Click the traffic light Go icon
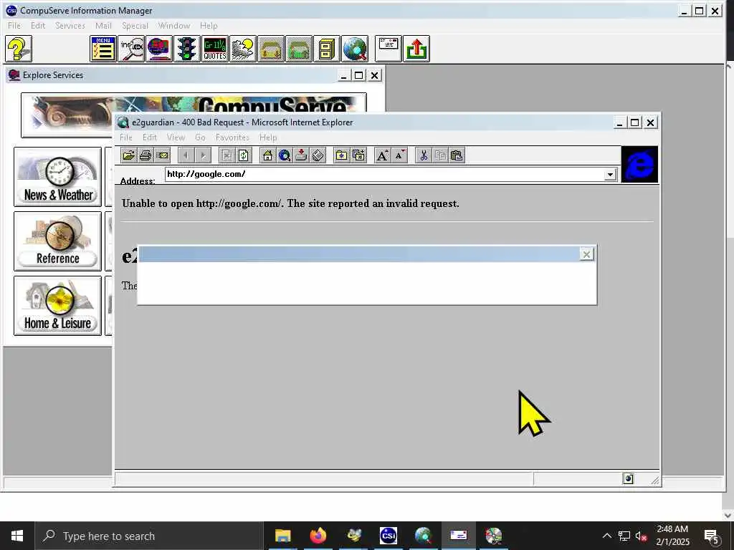This screenshot has width=734, height=550. [187, 49]
